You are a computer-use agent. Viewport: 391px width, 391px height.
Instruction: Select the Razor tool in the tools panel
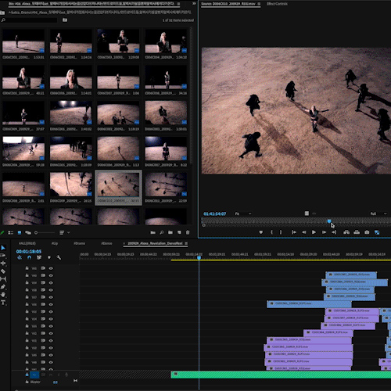pos(3,271)
